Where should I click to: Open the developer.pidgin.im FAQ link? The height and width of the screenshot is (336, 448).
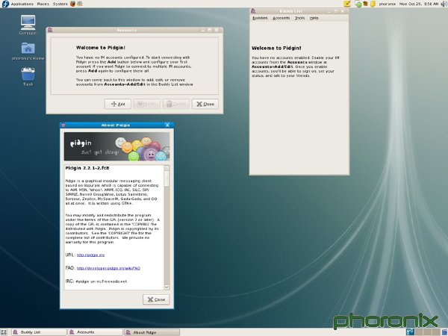108,268
